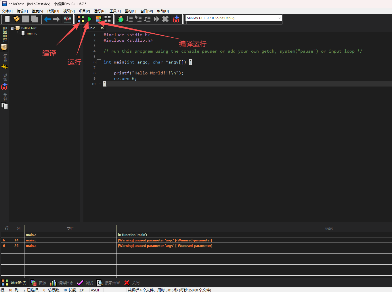This screenshot has width=392, height=292.
Task: Switch to the 编译器 (3) bottom tab
Action: tap(14, 283)
